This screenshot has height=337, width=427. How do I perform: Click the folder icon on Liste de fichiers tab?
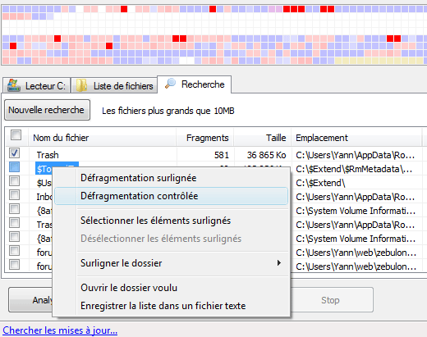point(81,85)
